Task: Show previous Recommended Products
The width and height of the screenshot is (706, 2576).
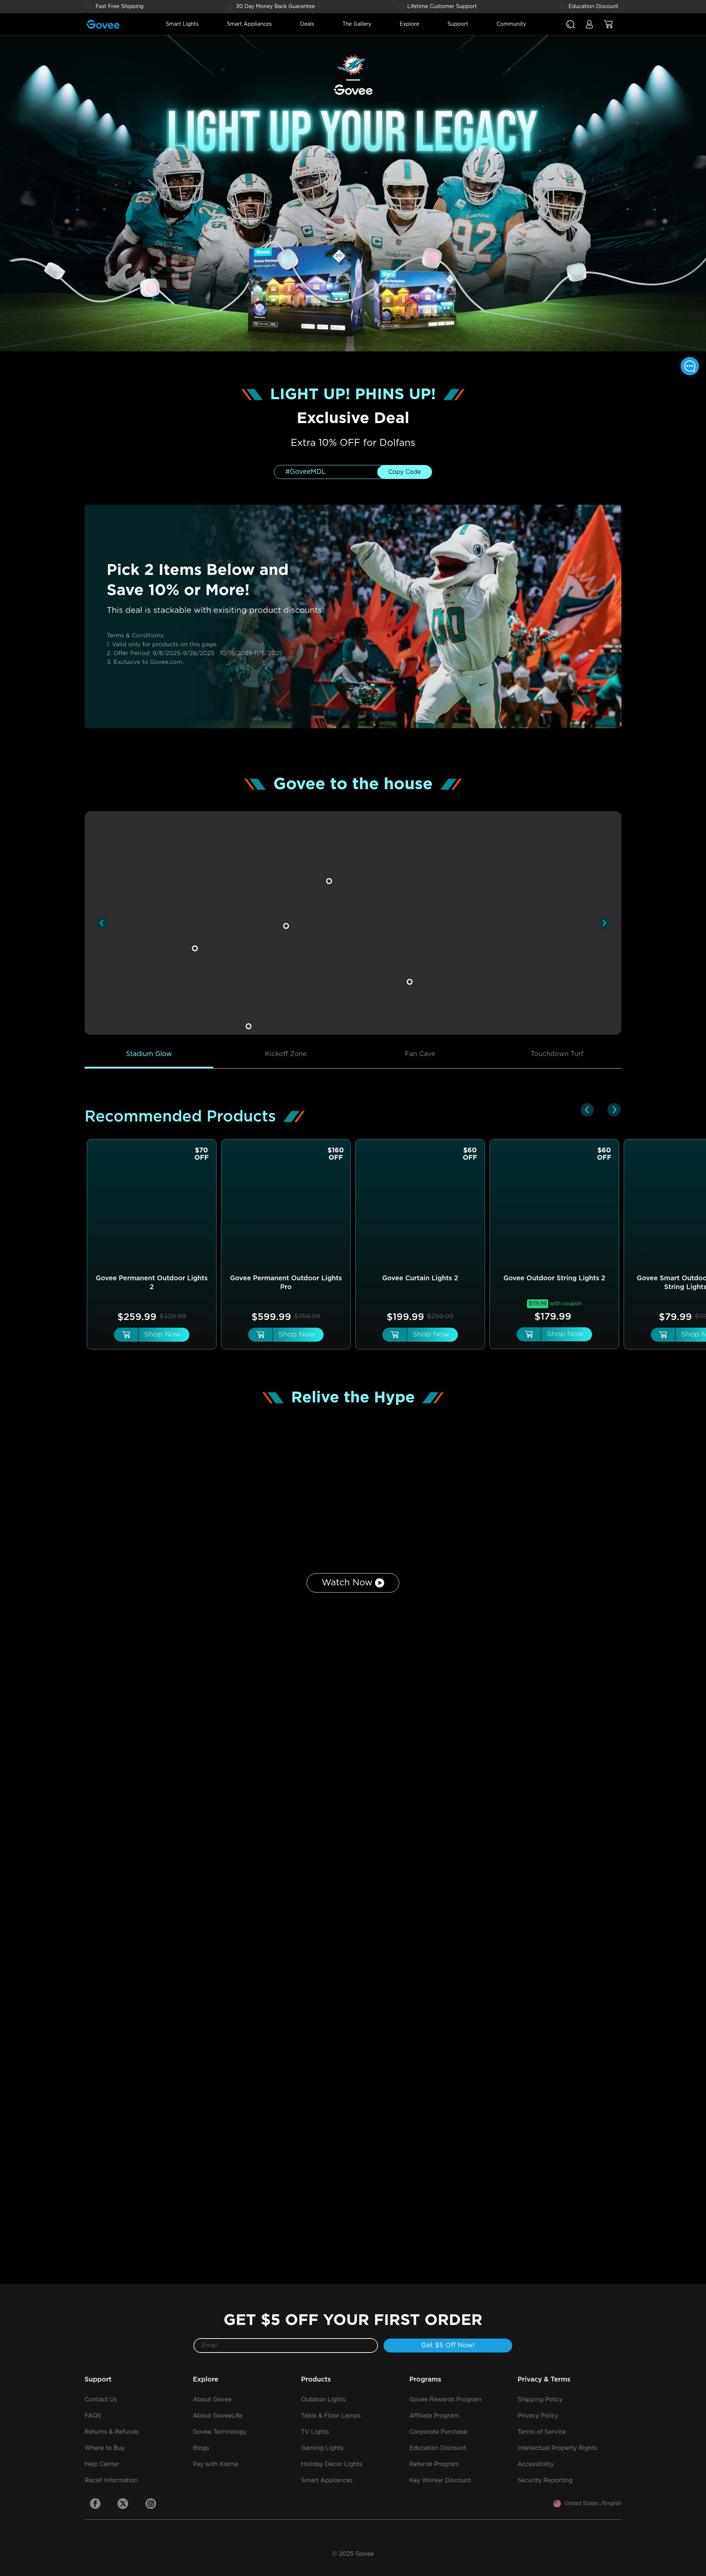Action: 587,1110
